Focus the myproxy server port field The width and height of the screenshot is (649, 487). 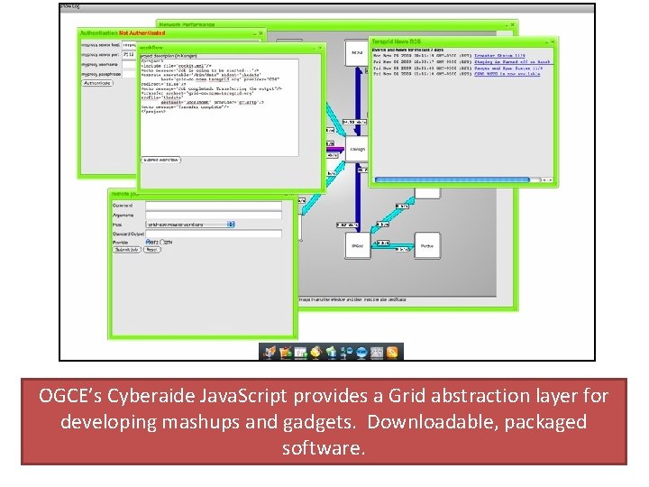(129, 55)
